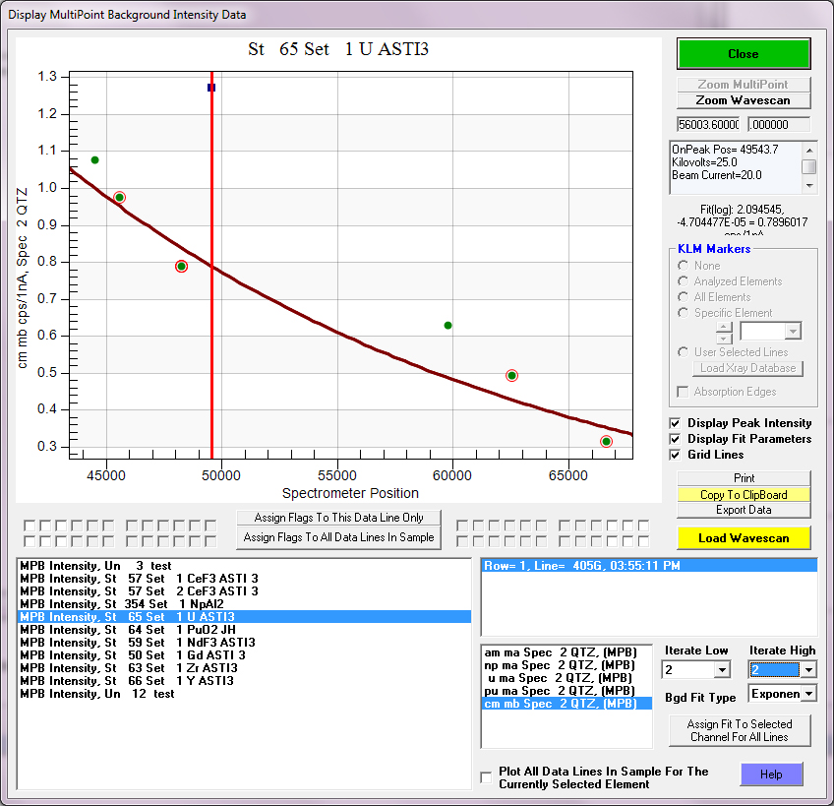Click the Print button

coord(743,478)
